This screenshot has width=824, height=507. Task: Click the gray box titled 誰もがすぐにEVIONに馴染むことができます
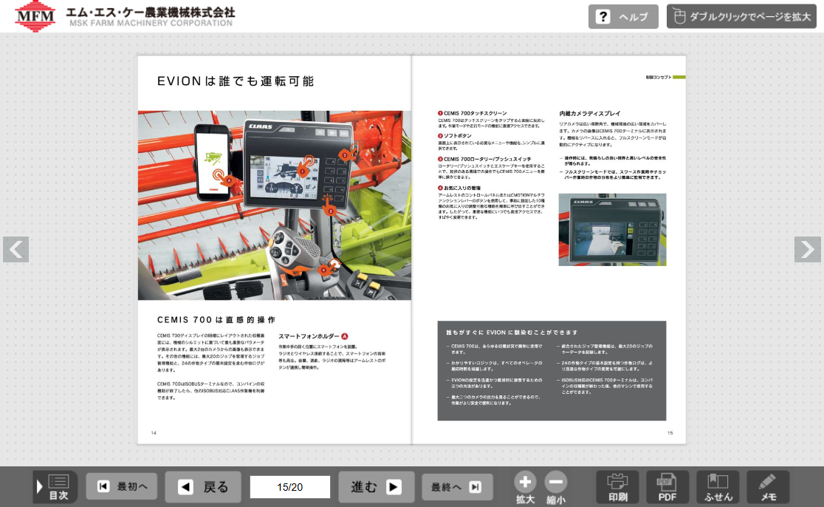coord(552,371)
